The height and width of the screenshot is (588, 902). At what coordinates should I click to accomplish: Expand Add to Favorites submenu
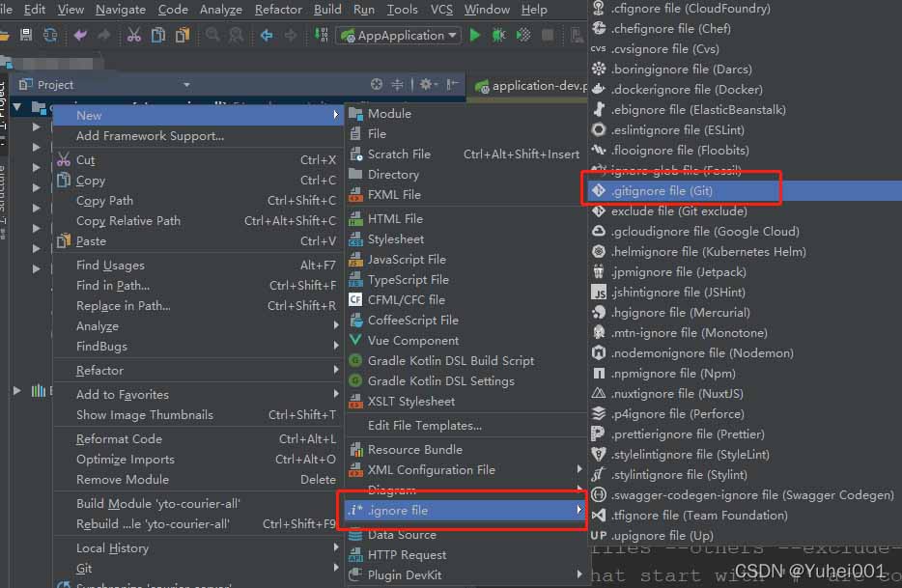point(199,395)
